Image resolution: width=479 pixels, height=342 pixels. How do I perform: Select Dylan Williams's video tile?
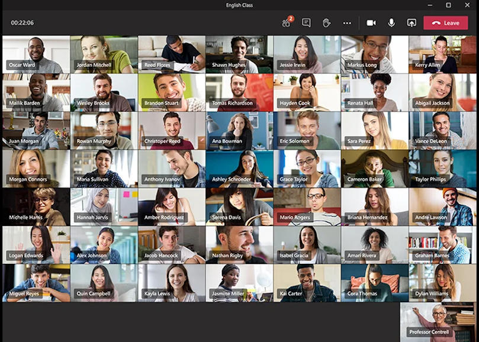pyautogui.click(x=443, y=283)
